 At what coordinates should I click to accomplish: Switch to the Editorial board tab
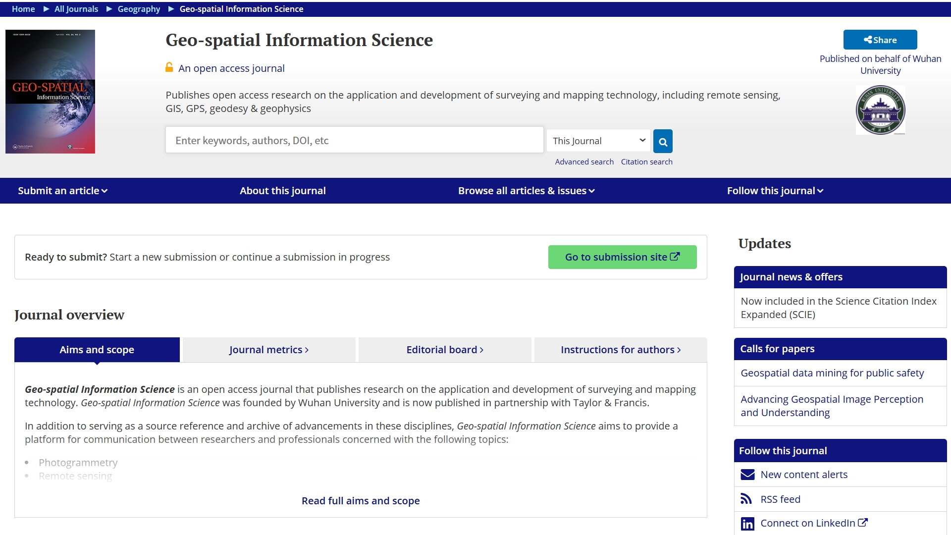pos(445,350)
